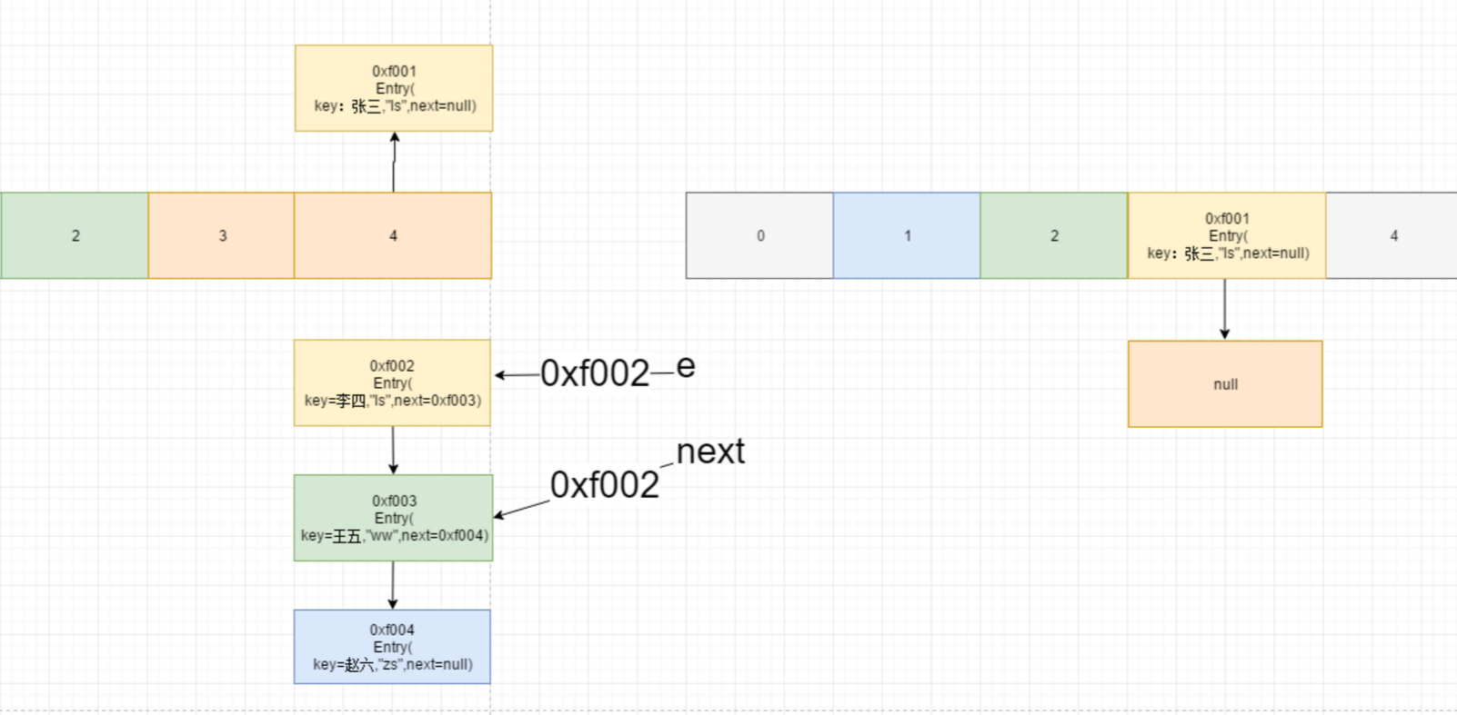
Task: Select the green 0xf003 Entry box with key 王五
Action: pyautogui.click(x=393, y=518)
